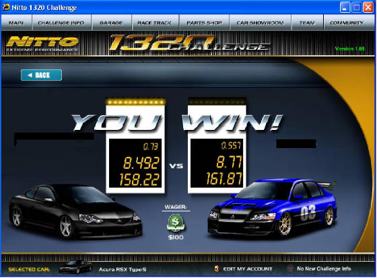377x278 pixels.
Task: Click the app icon in title bar
Action: [6, 7]
